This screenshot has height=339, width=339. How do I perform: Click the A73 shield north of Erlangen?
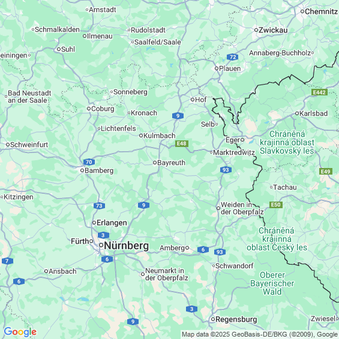[x=99, y=206]
